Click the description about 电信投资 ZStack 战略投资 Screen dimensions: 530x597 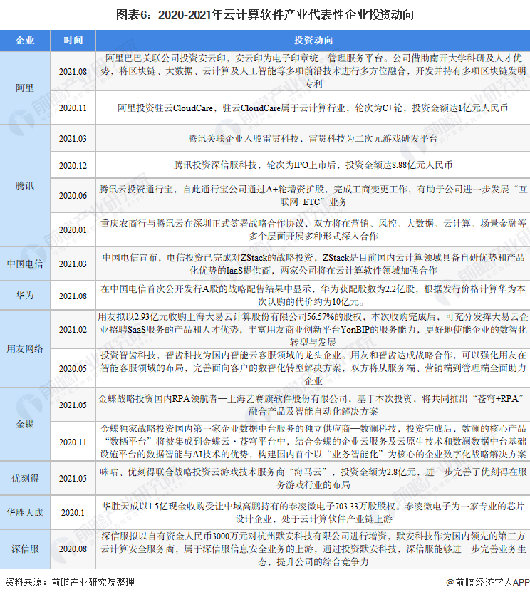tap(313, 264)
